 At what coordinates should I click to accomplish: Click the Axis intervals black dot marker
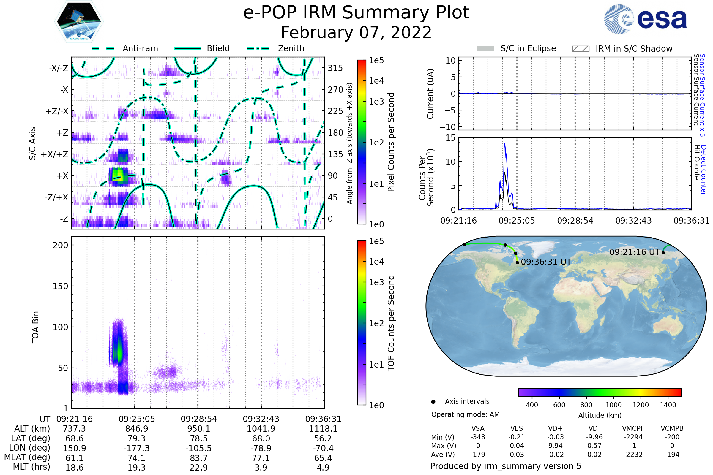(x=433, y=402)
